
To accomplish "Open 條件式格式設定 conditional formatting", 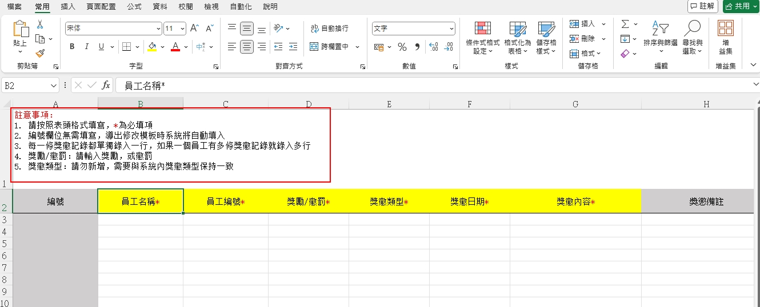I will click(x=483, y=38).
